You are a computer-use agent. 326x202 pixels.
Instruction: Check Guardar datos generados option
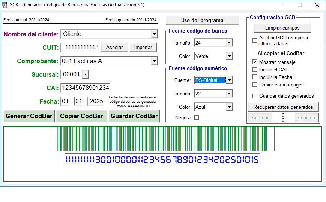click(x=255, y=96)
